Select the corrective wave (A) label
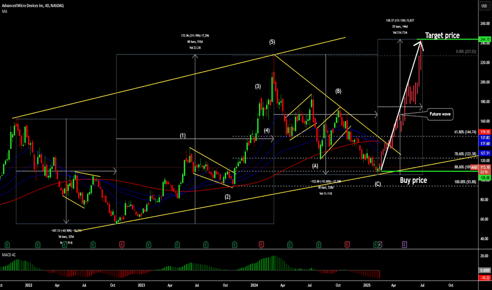This screenshot has width=492, height=290. [315, 166]
